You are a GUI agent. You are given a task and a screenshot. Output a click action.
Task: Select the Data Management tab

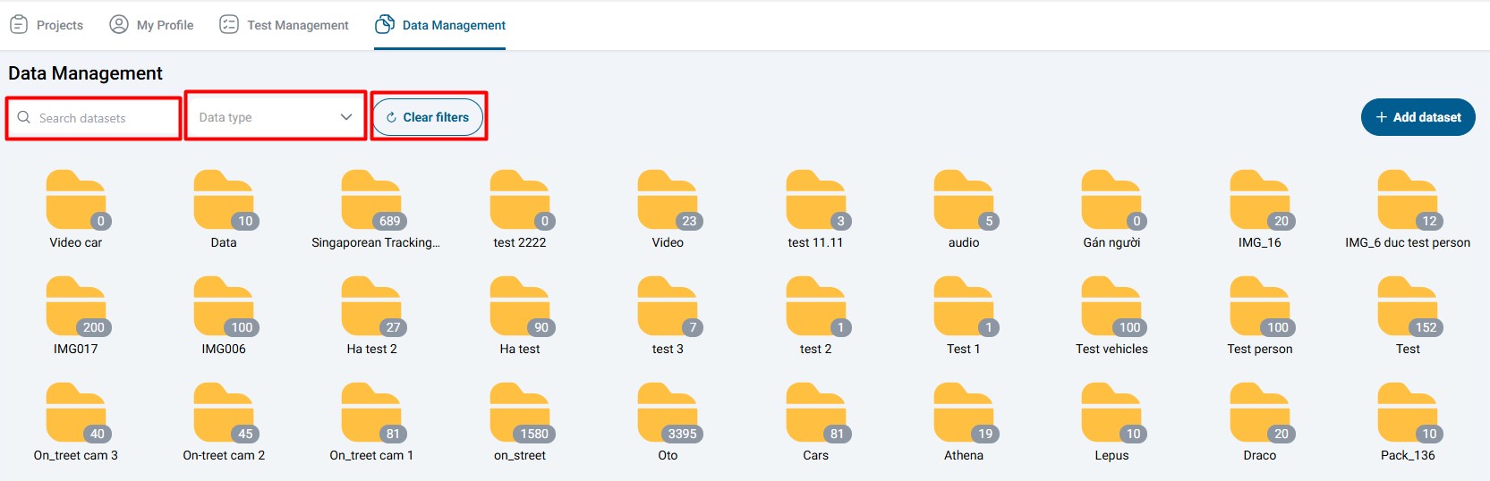[440, 25]
